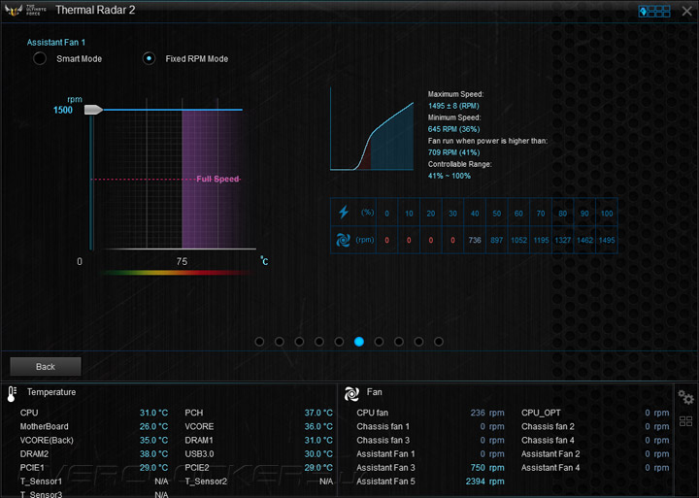Click the CPU_OPT fan label

[x=541, y=413]
